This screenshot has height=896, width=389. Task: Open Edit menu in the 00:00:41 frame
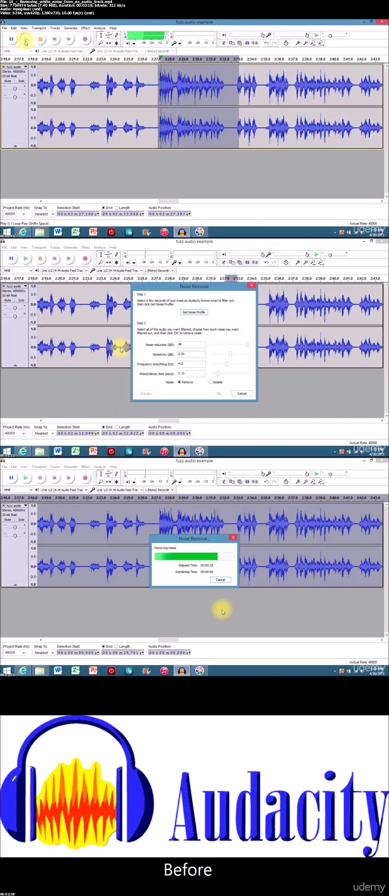click(x=14, y=28)
